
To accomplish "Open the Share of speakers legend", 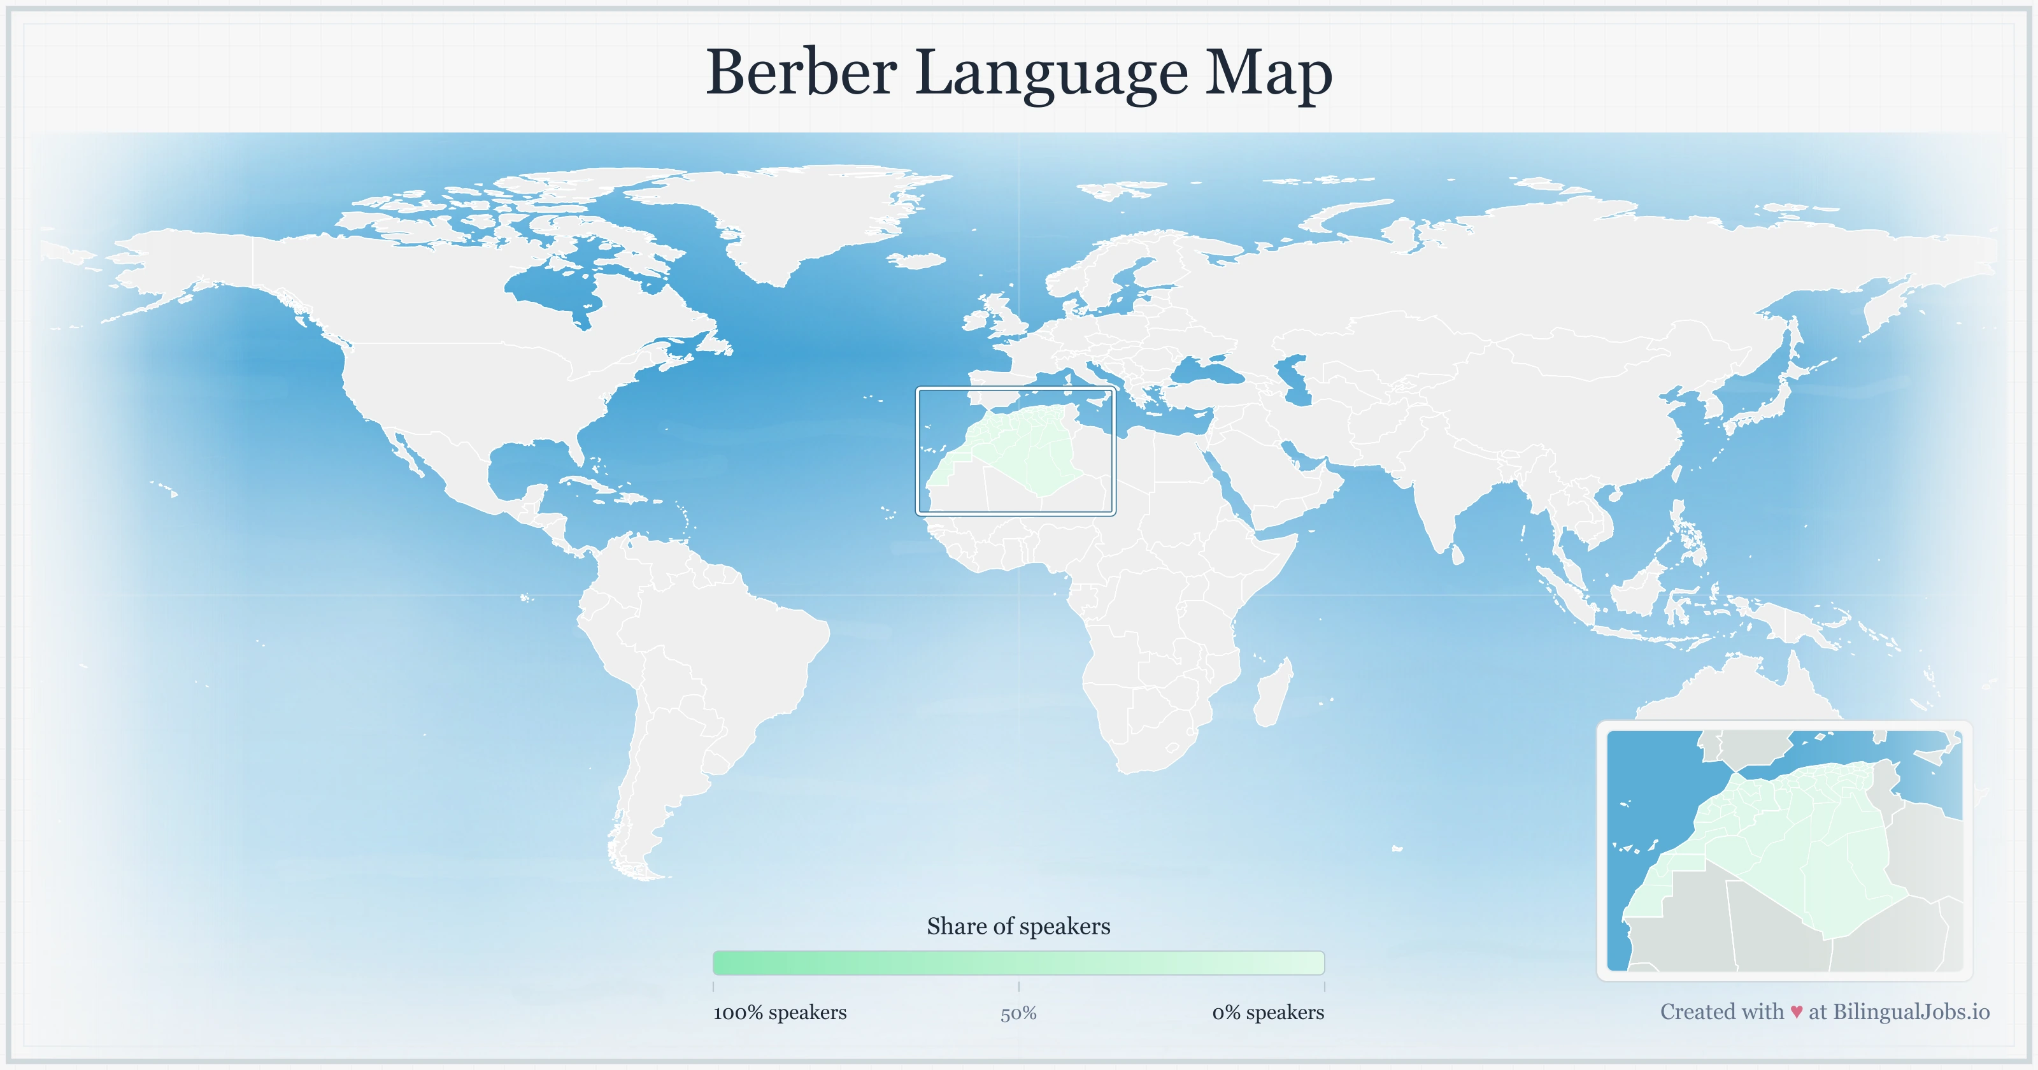I will pyautogui.click(x=1019, y=926).
